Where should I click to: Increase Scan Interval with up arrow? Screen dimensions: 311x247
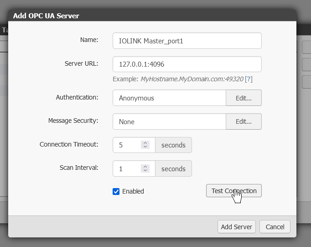145,166
